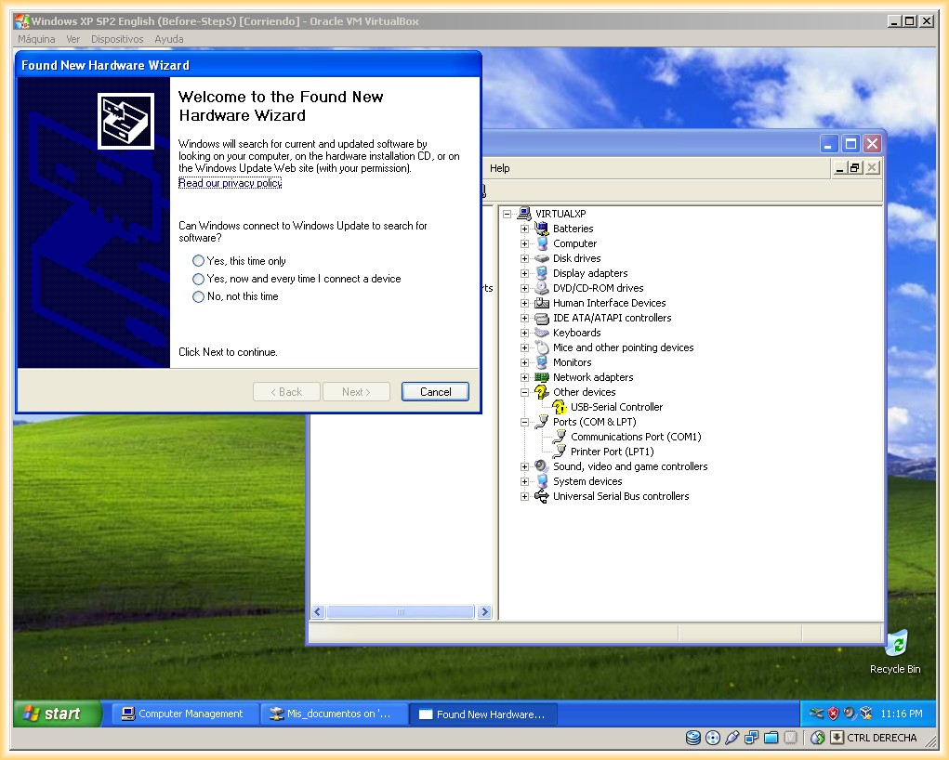This screenshot has width=949, height=760.
Task: Click the Sound, video and game controllers icon
Action: click(x=542, y=466)
